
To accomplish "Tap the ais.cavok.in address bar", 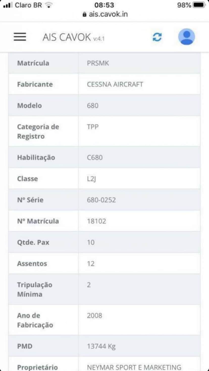I will [x=105, y=14].
